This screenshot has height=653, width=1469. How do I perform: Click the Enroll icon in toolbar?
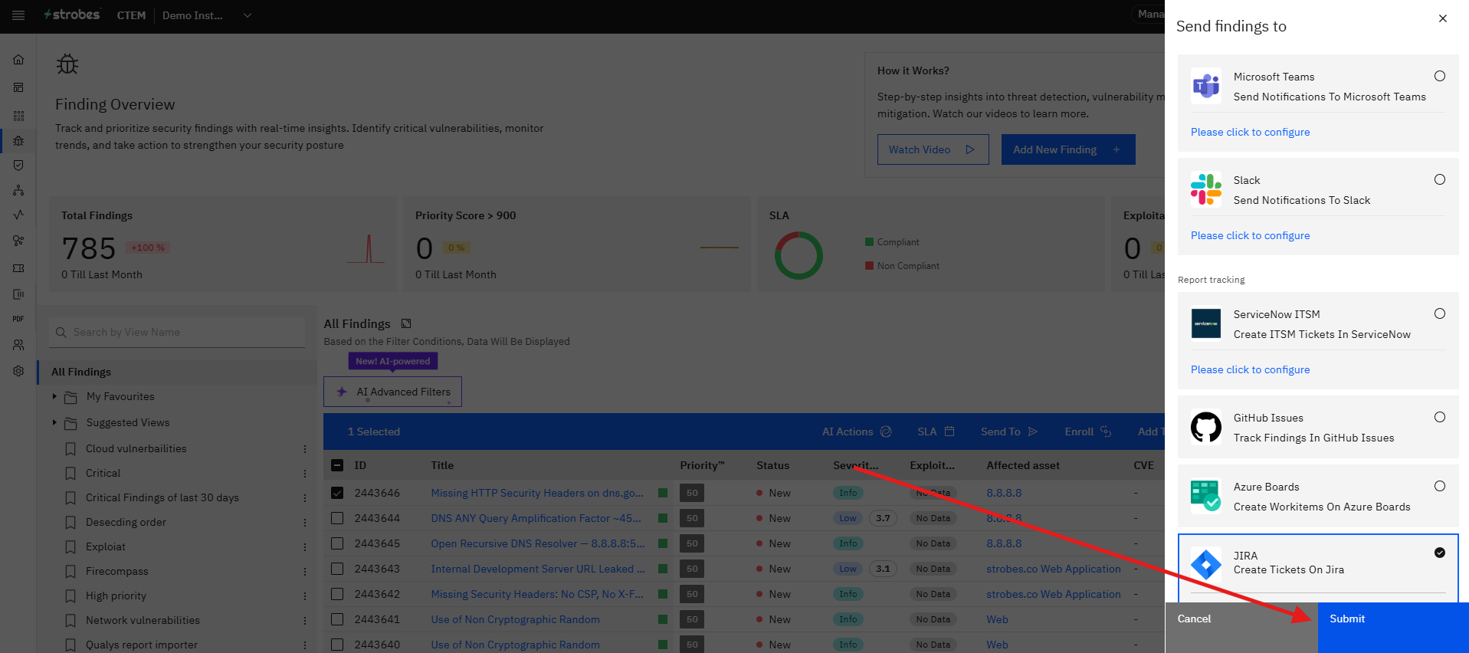(x=1106, y=432)
